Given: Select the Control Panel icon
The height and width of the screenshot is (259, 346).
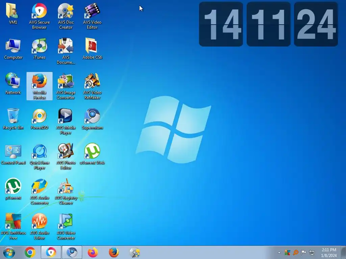Looking at the screenshot, I should (x=13, y=154).
